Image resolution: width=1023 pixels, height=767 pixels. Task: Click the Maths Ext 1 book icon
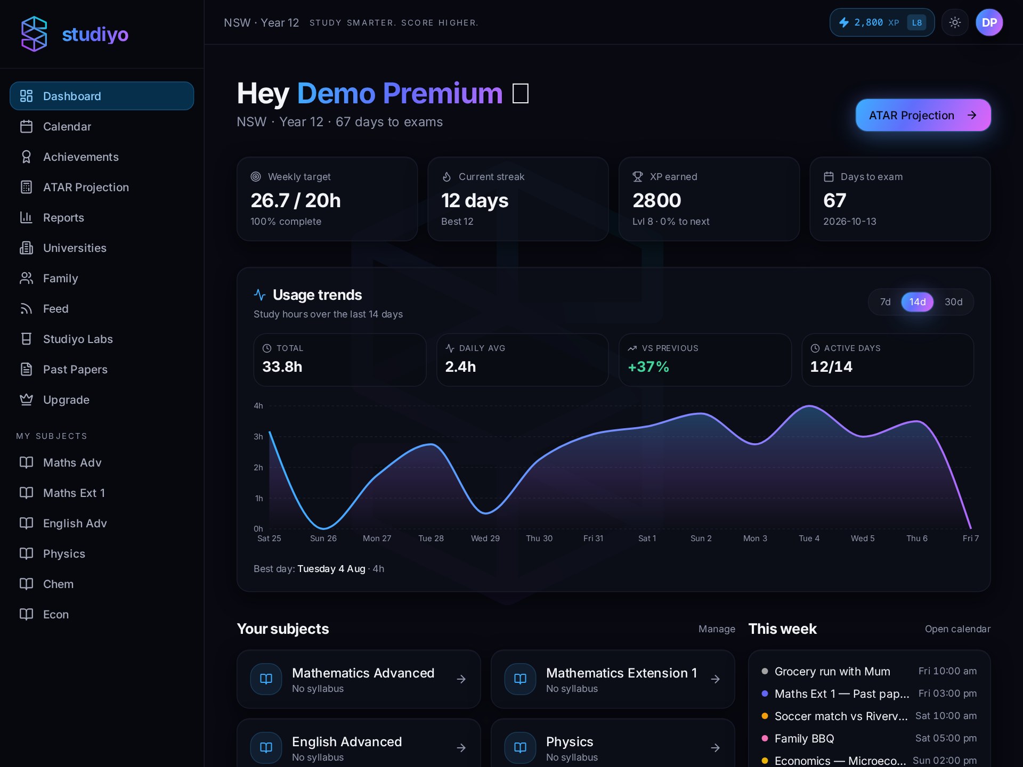(26, 493)
